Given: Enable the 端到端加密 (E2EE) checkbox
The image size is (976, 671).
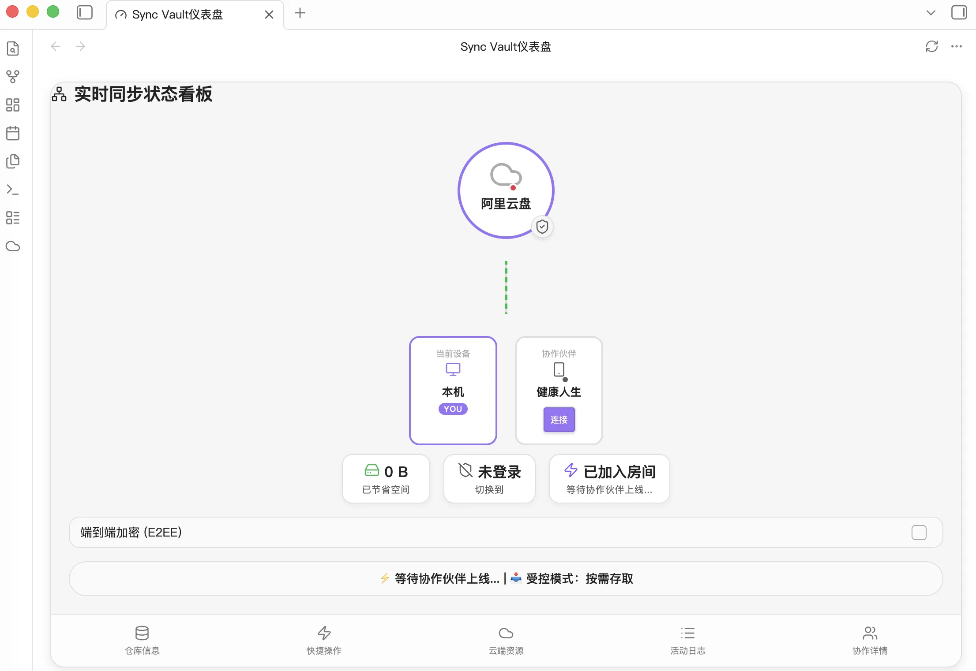Looking at the screenshot, I should pyautogui.click(x=919, y=533).
